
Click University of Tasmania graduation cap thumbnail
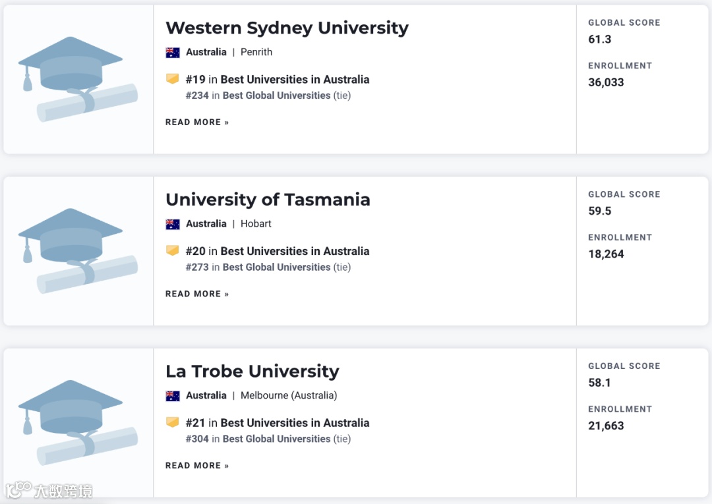[x=78, y=251]
